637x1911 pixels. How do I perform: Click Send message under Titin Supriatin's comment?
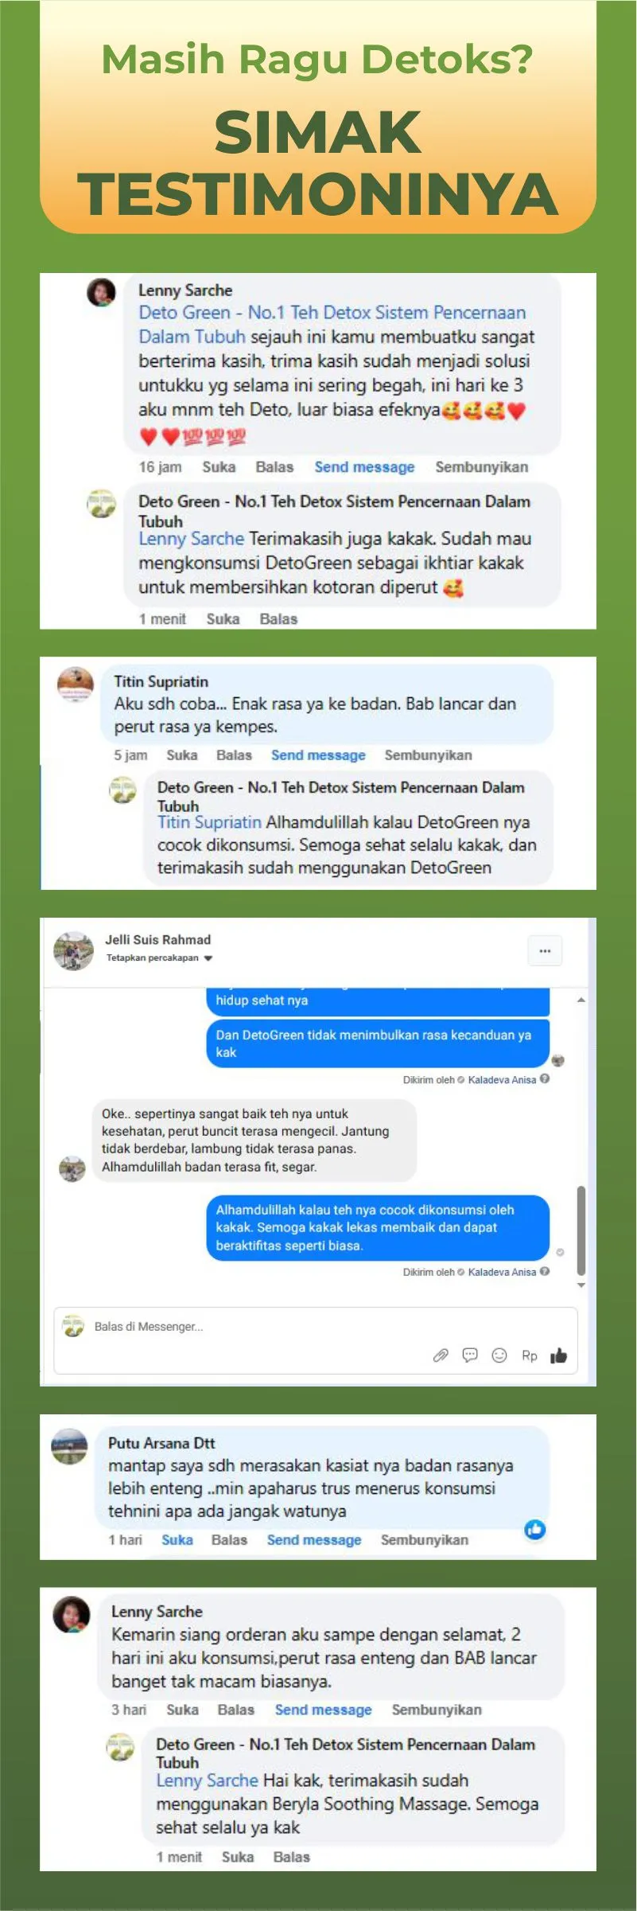[x=318, y=755]
